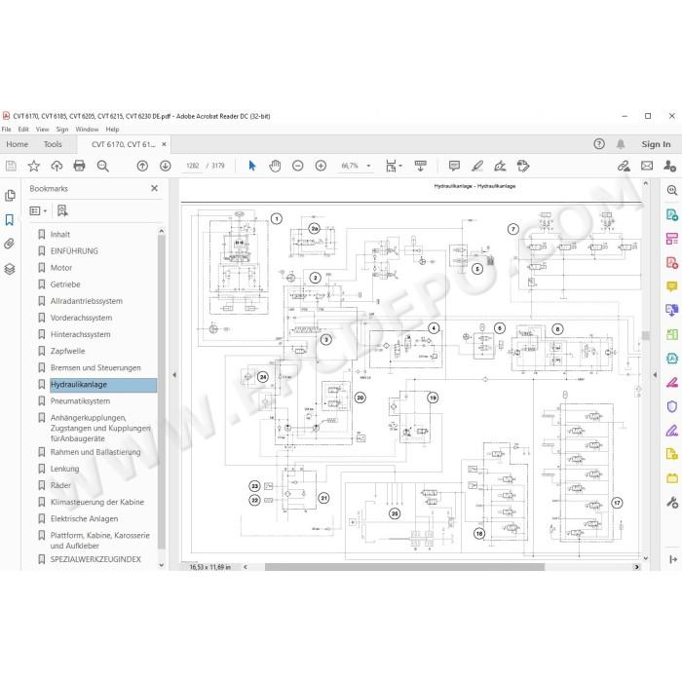Open the Layers panel in the sidebar
Screen dimensions: 682x682
point(10,269)
